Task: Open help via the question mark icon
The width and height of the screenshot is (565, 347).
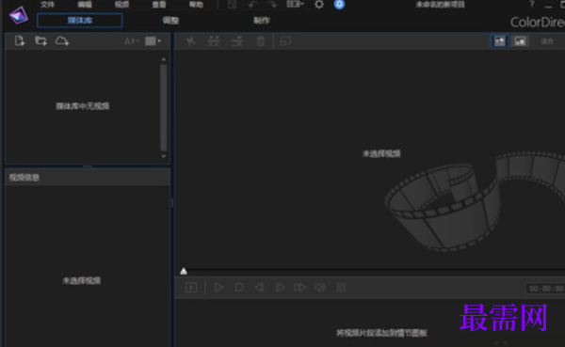Action: [531, 5]
